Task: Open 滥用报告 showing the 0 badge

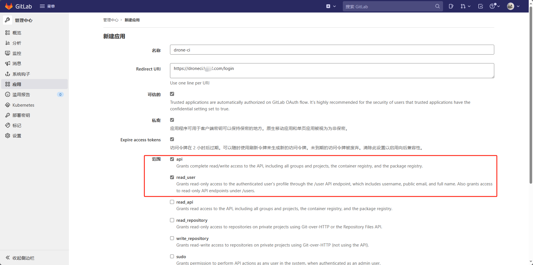Action: click(x=22, y=94)
